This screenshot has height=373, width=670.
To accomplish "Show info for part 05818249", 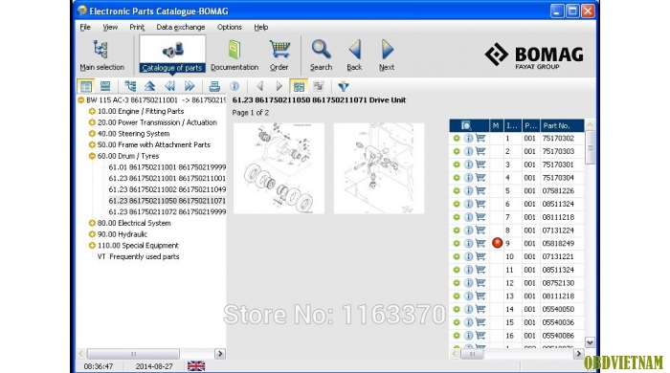I will 468,243.
